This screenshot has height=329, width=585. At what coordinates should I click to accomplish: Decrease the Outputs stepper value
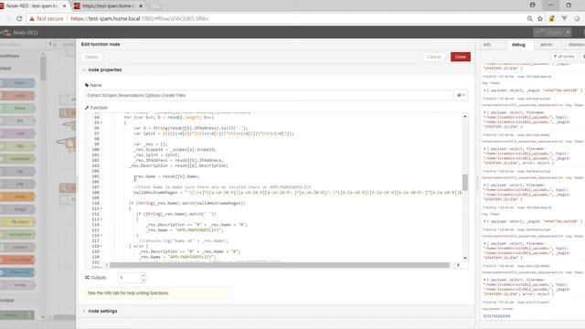pyautogui.click(x=144, y=280)
